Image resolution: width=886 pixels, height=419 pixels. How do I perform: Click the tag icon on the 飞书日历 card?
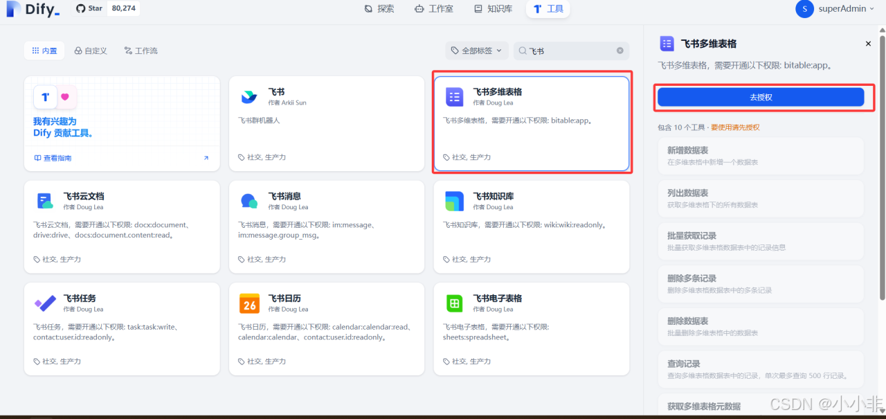[x=242, y=361]
